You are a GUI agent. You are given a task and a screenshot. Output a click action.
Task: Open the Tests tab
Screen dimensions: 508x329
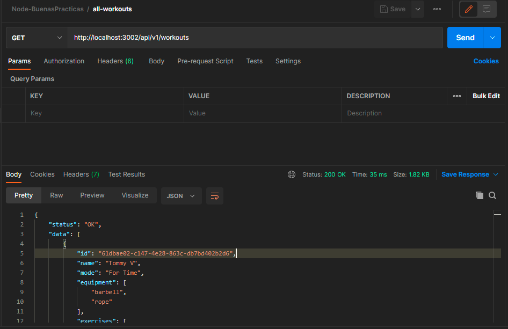(x=254, y=61)
